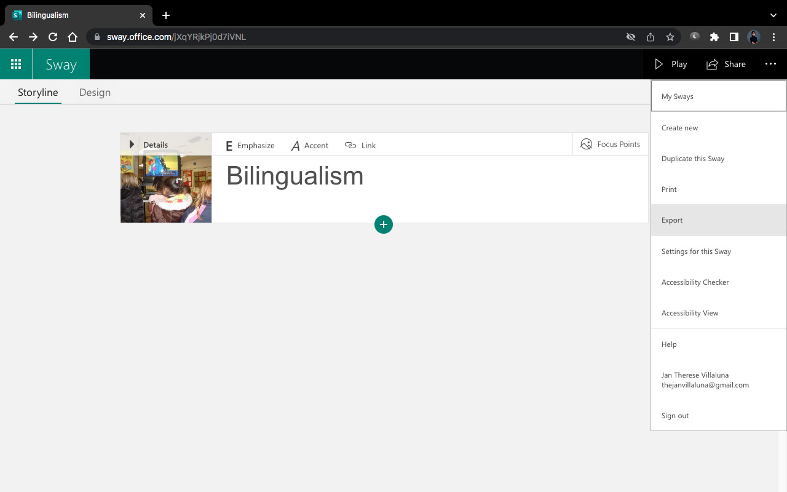Open Settings for this Sway

[696, 251]
